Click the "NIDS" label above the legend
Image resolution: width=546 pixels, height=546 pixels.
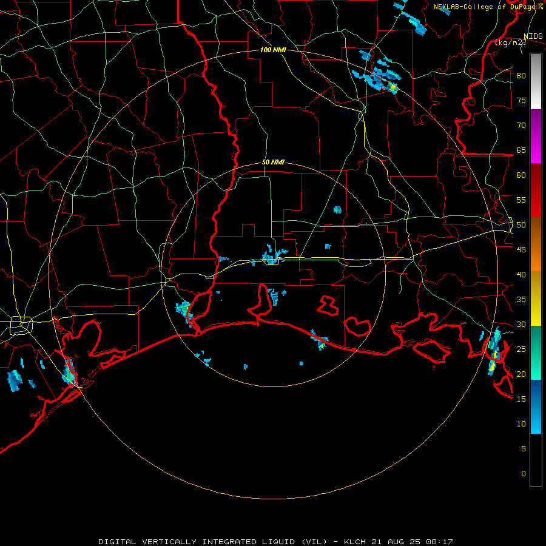[x=533, y=36]
